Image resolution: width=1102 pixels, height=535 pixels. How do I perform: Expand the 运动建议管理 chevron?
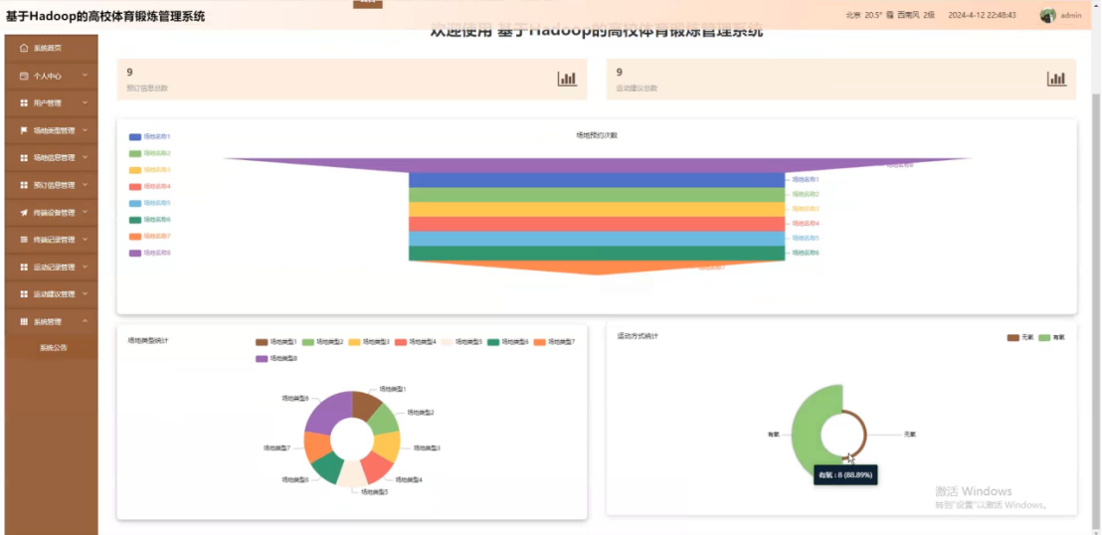pyautogui.click(x=86, y=293)
